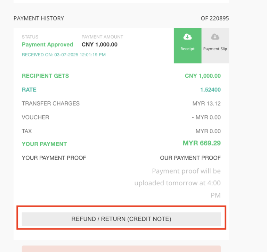Select the payment proof upload notice text
Screen dimensions: 267x252
tap(177, 183)
